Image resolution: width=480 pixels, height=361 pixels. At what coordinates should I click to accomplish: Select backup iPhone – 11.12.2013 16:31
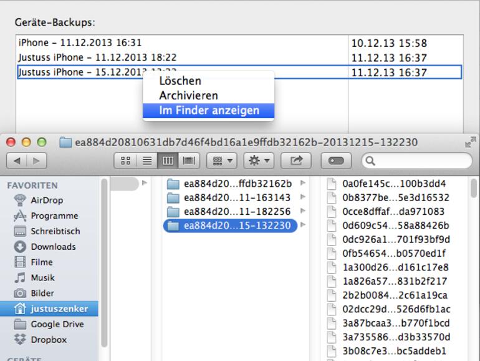(x=182, y=42)
